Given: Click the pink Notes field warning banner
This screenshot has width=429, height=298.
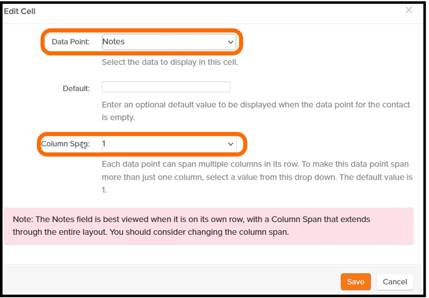Looking at the screenshot, I should click(208, 226).
